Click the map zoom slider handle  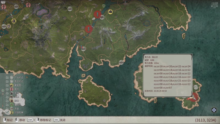(3, 106)
